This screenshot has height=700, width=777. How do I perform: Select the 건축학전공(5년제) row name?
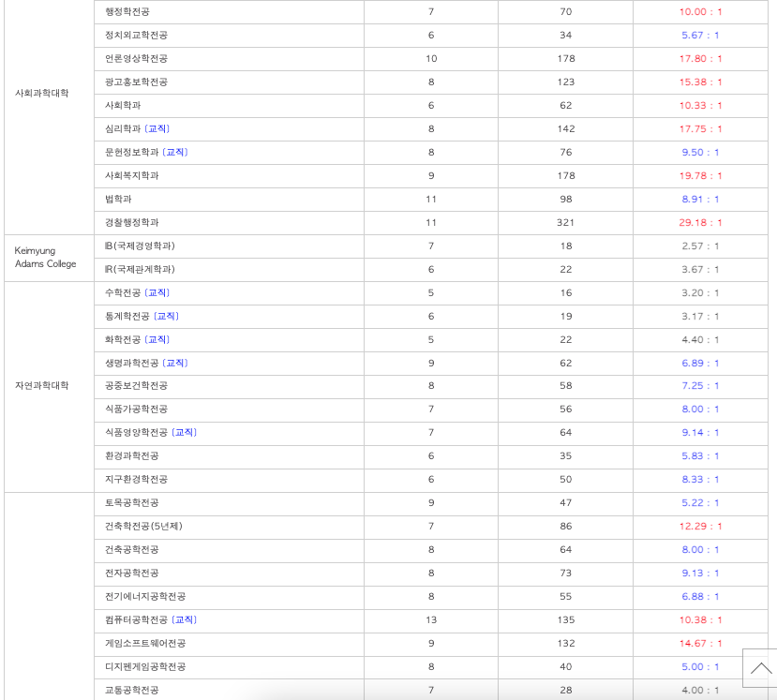click(x=143, y=526)
